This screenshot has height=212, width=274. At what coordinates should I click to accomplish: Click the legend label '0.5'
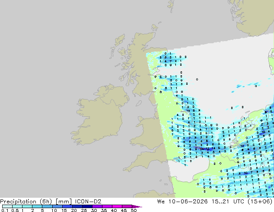(15, 210)
